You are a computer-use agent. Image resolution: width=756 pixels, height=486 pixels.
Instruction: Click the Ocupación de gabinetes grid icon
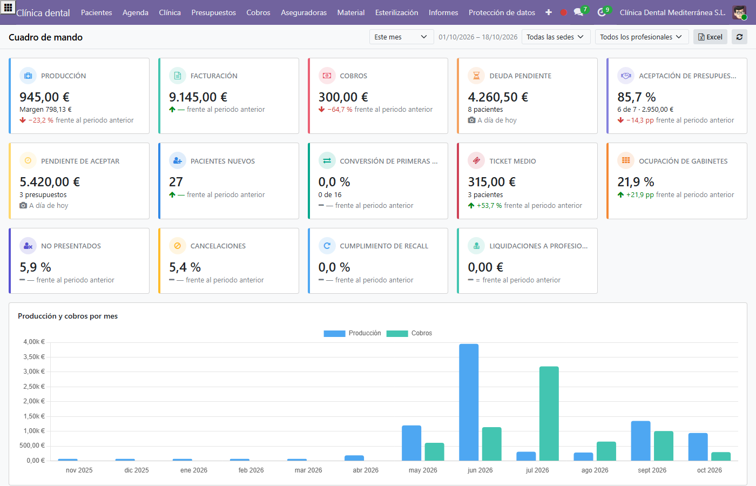pos(626,160)
